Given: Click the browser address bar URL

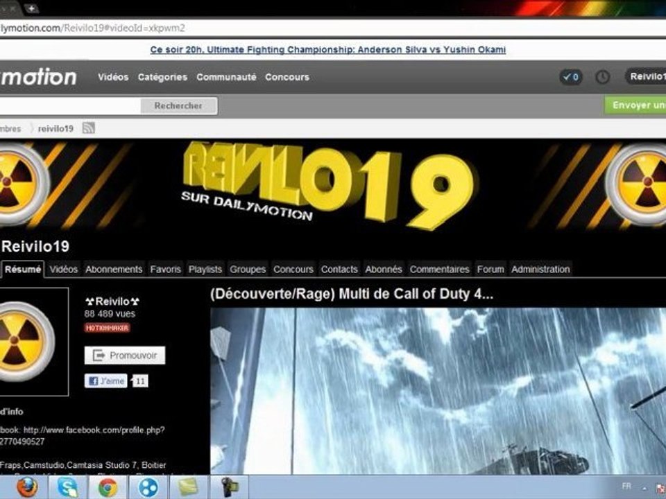Looking at the screenshot, I should click(92, 28).
